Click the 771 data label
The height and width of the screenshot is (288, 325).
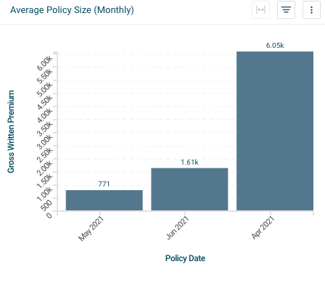click(x=104, y=184)
